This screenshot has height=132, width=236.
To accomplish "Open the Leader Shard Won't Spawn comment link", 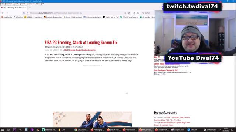I will click(171, 124).
